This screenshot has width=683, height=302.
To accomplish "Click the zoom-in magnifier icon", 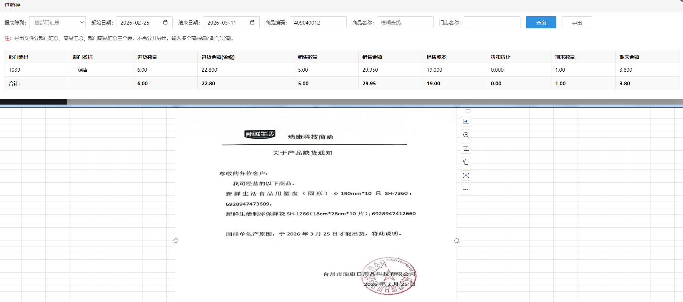I will click(466, 135).
